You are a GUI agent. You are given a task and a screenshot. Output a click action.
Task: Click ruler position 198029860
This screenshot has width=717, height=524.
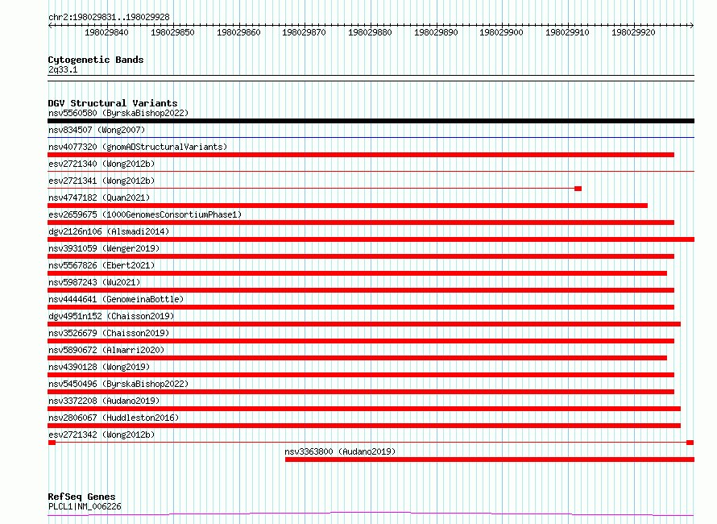click(x=238, y=32)
